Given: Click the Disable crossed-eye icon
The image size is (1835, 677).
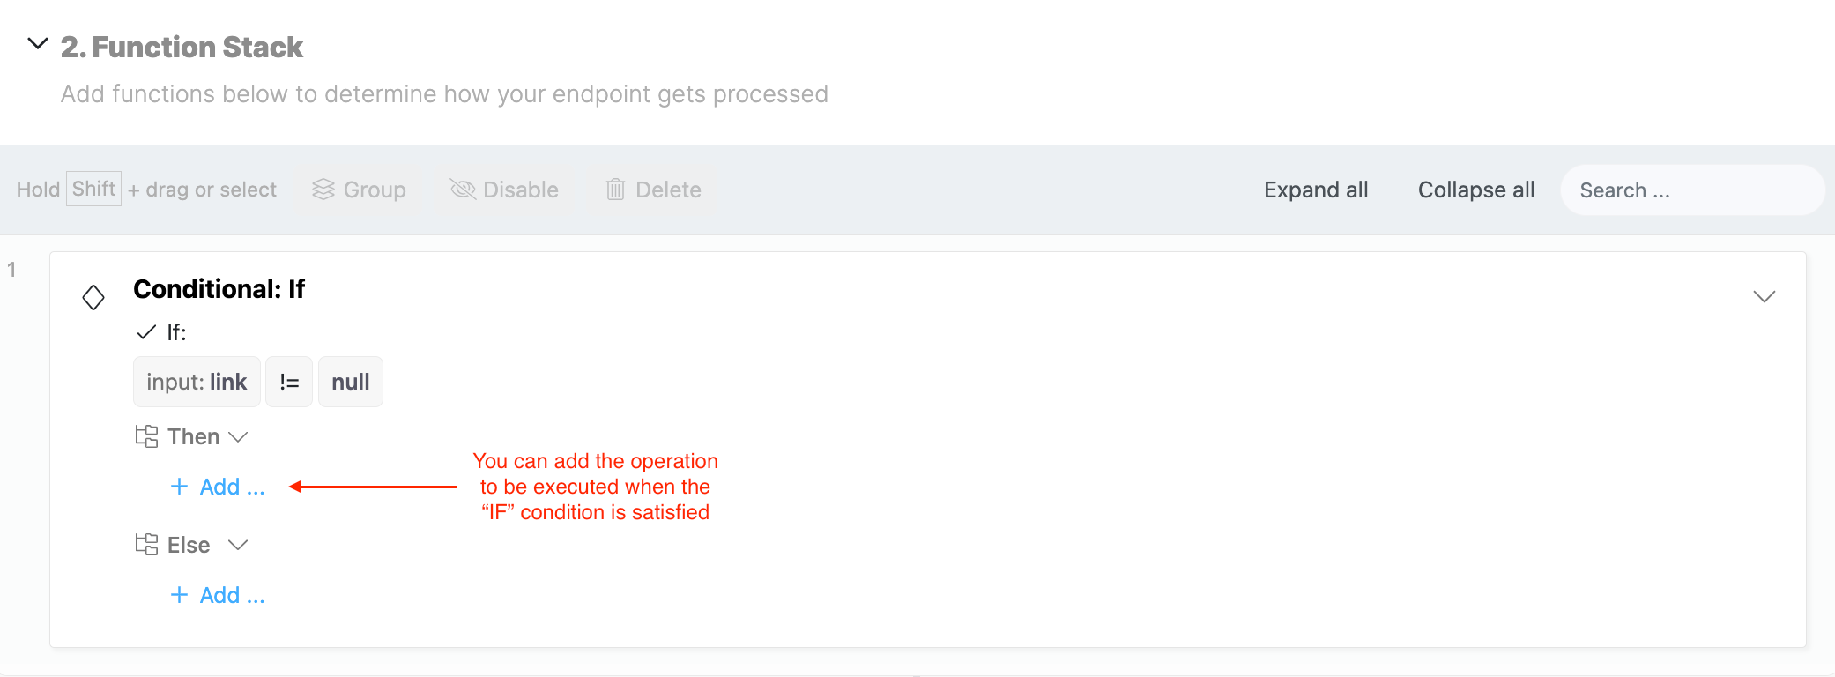Looking at the screenshot, I should coord(463,189).
